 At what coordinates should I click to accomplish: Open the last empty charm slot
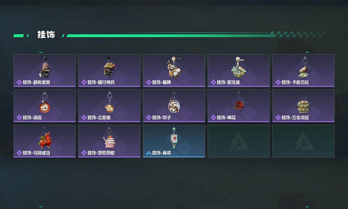click(x=303, y=141)
